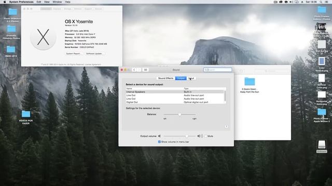Image resolution: width=332 pixels, height=186 pixels.
Task: Click the high volume speaker icon
Action: point(200,136)
